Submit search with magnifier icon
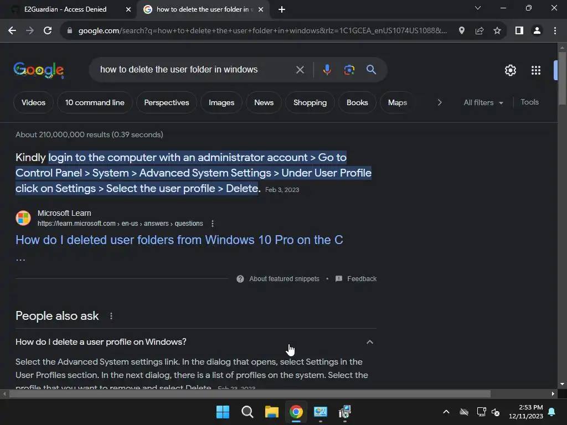The image size is (567, 425). click(371, 70)
